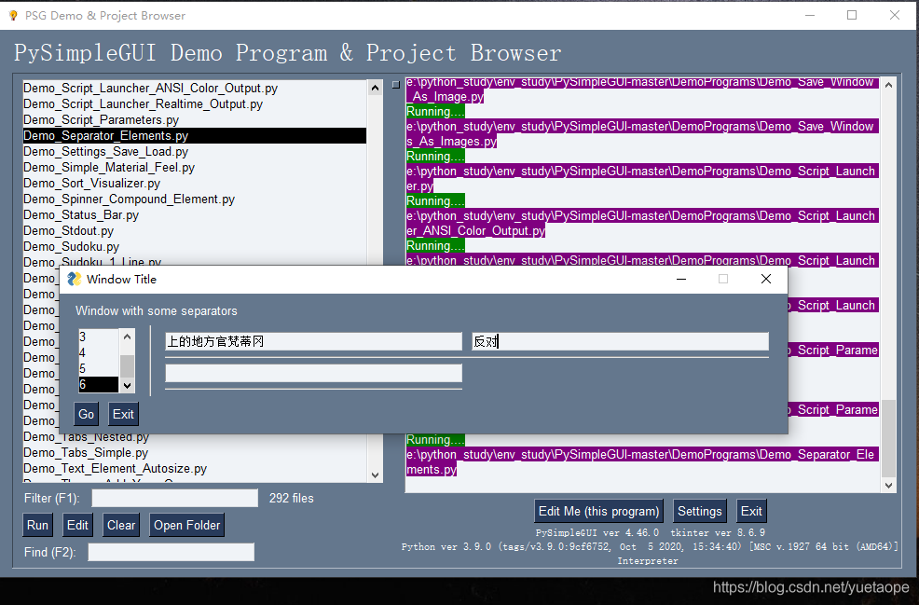Focus the Find (F2) input field

point(171,552)
